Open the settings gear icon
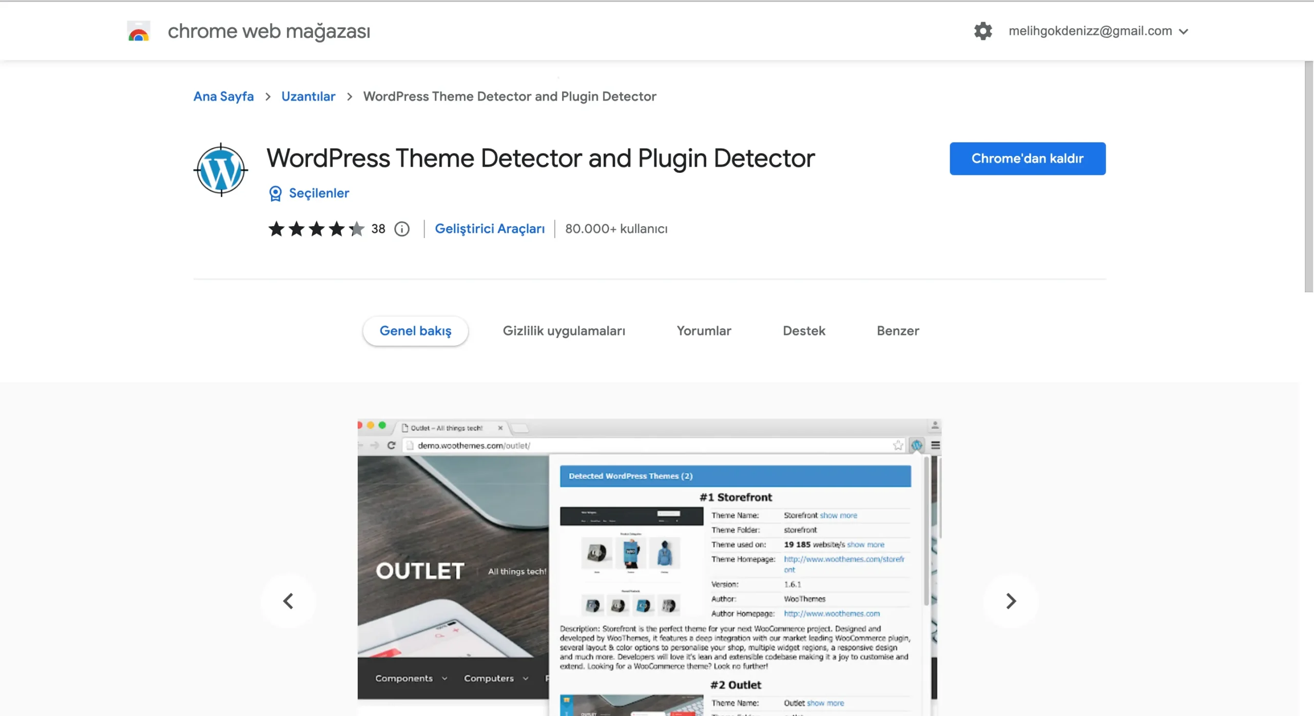Viewport: 1314px width, 716px height. 983,31
